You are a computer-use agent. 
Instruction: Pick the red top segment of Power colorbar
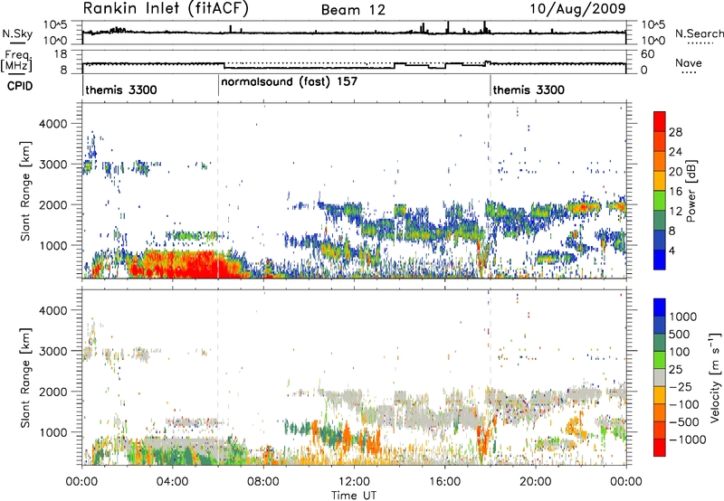coord(660,122)
